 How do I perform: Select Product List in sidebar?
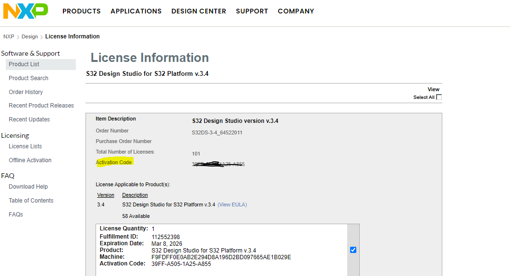[x=24, y=64]
